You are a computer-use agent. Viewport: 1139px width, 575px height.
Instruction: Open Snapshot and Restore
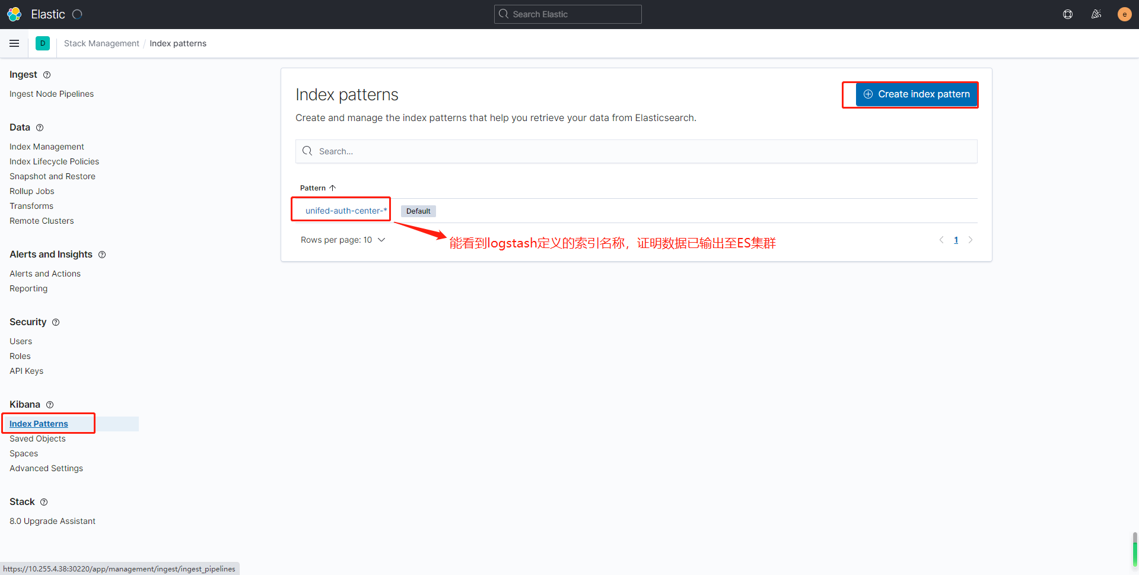pyautogui.click(x=52, y=176)
